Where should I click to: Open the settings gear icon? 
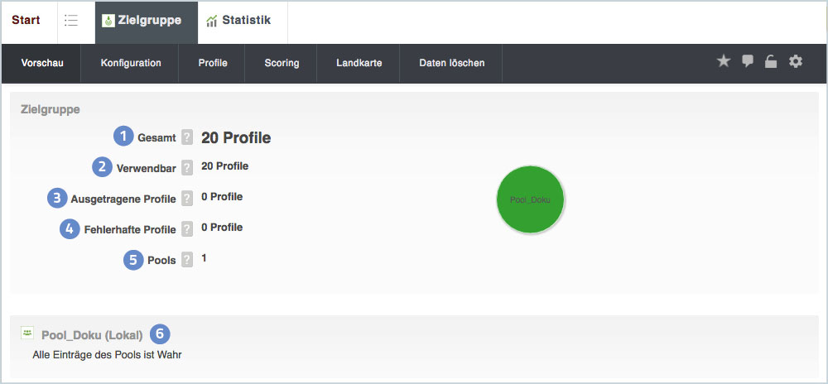click(x=796, y=61)
